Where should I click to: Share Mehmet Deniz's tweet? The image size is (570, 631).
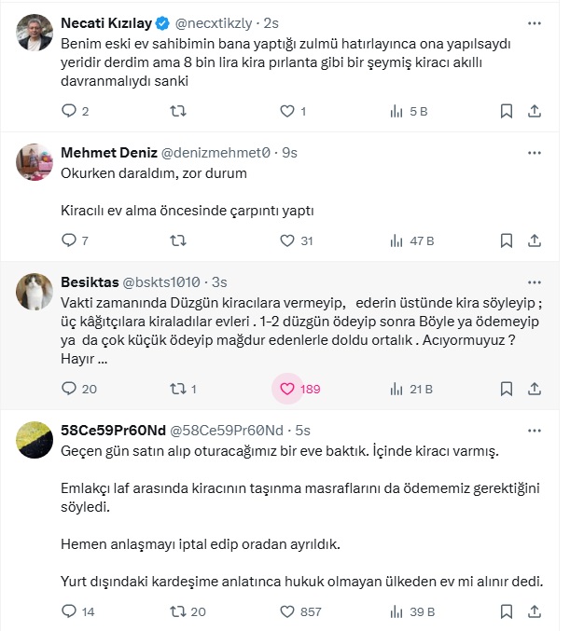click(535, 240)
